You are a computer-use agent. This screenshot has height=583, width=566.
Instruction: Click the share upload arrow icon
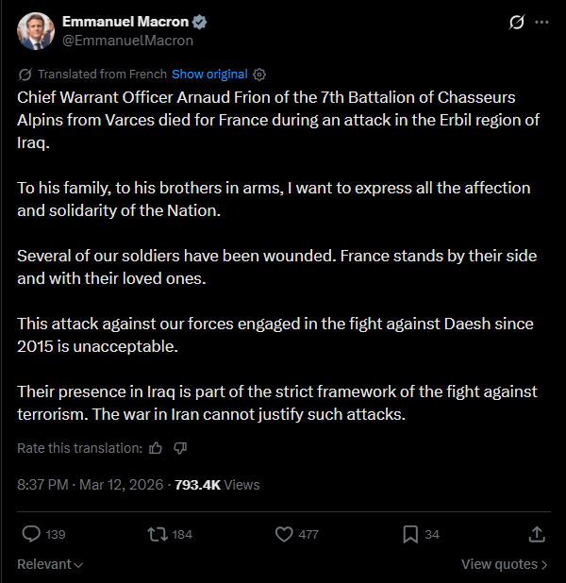[537, 534]
